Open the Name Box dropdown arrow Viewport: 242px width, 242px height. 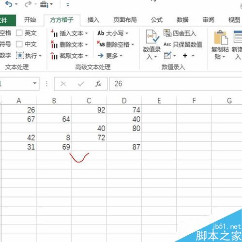(x=34, y=83)
